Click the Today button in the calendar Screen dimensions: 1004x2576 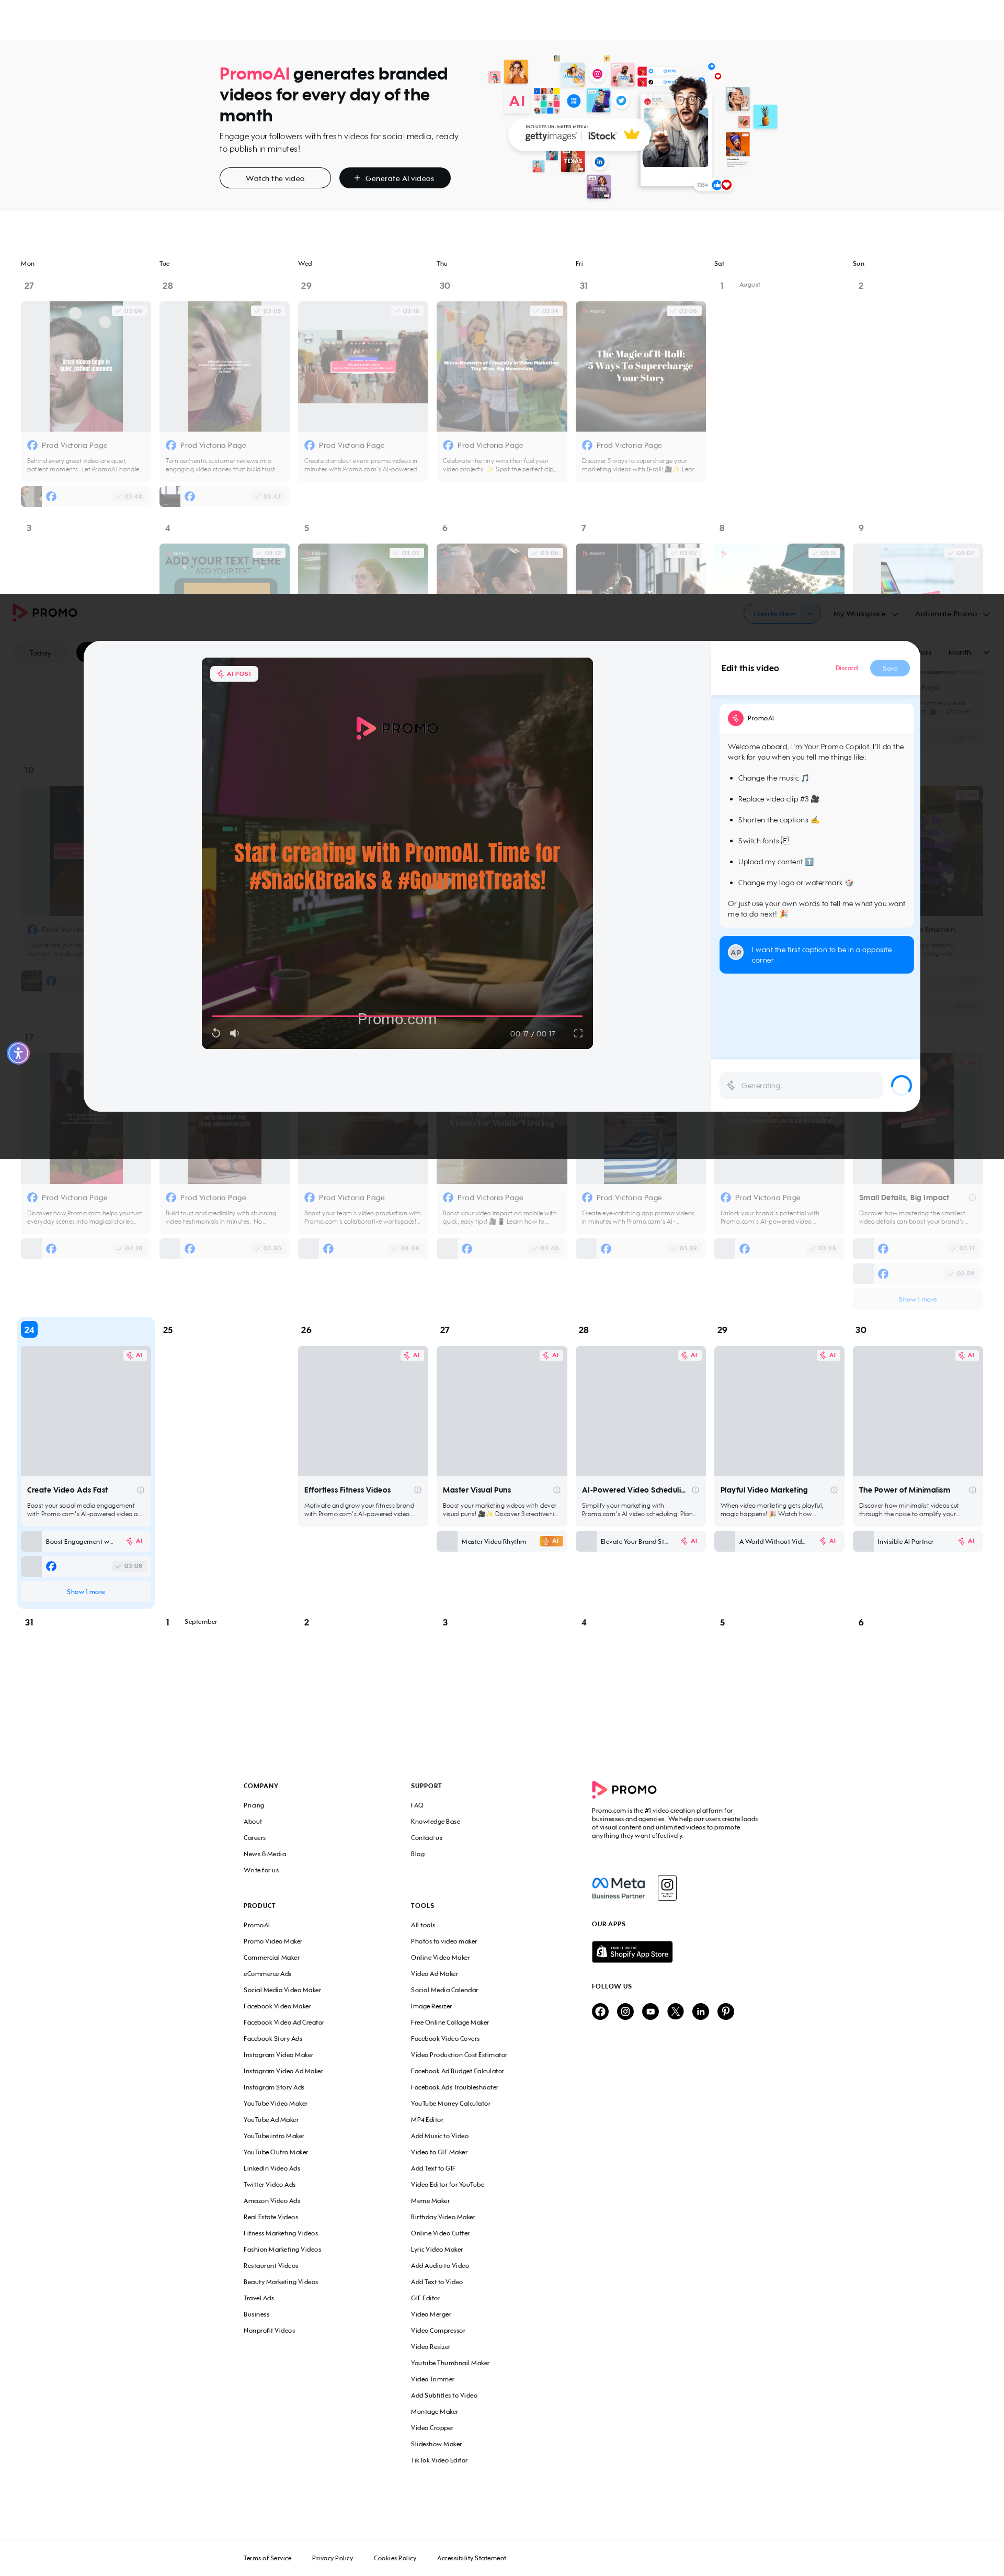pyautogui.click(x=40, y=652)
